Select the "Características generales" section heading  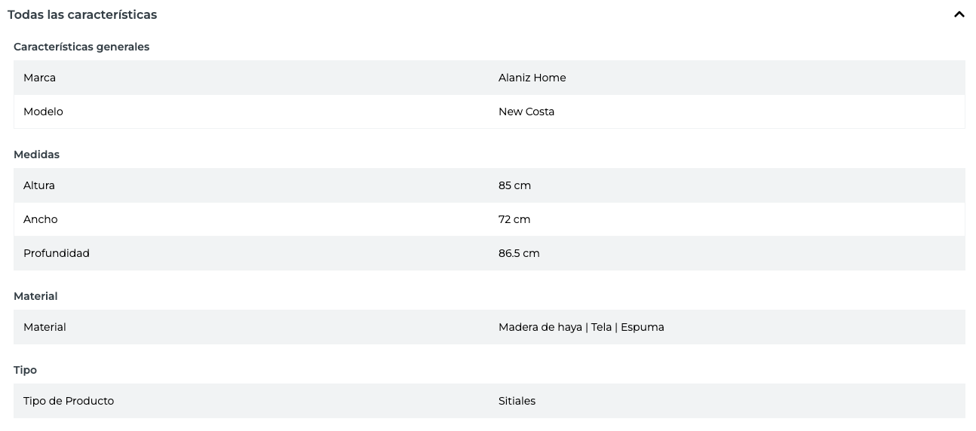(x=81, y=47)
